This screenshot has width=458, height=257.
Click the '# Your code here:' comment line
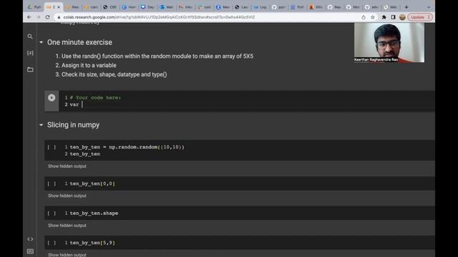tap(95, 98)
